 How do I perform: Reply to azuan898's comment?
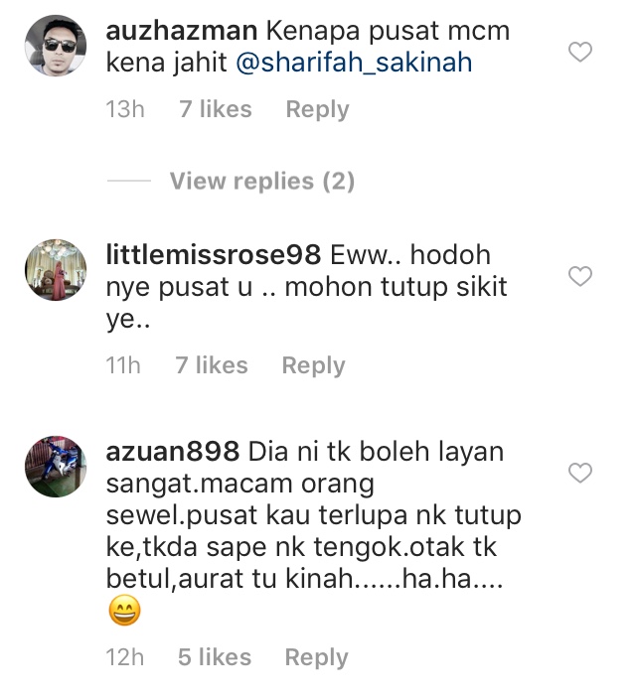point(316,657)
